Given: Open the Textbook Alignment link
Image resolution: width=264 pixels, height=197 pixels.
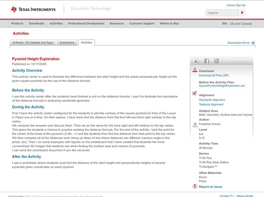Looking at the screenshot, I should 211,104.
